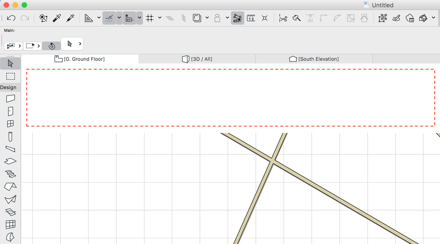Inject parameters with the syringe tool

tap(70, 18)
